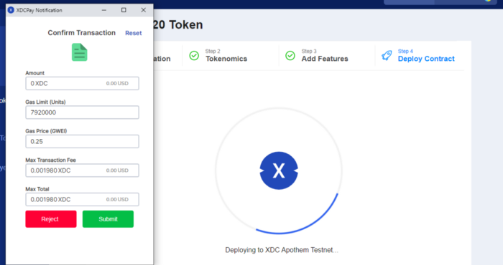The height and width of the screenshot is (265, 503).
Task: Click the red Reject button
Action: coord(51,219)
